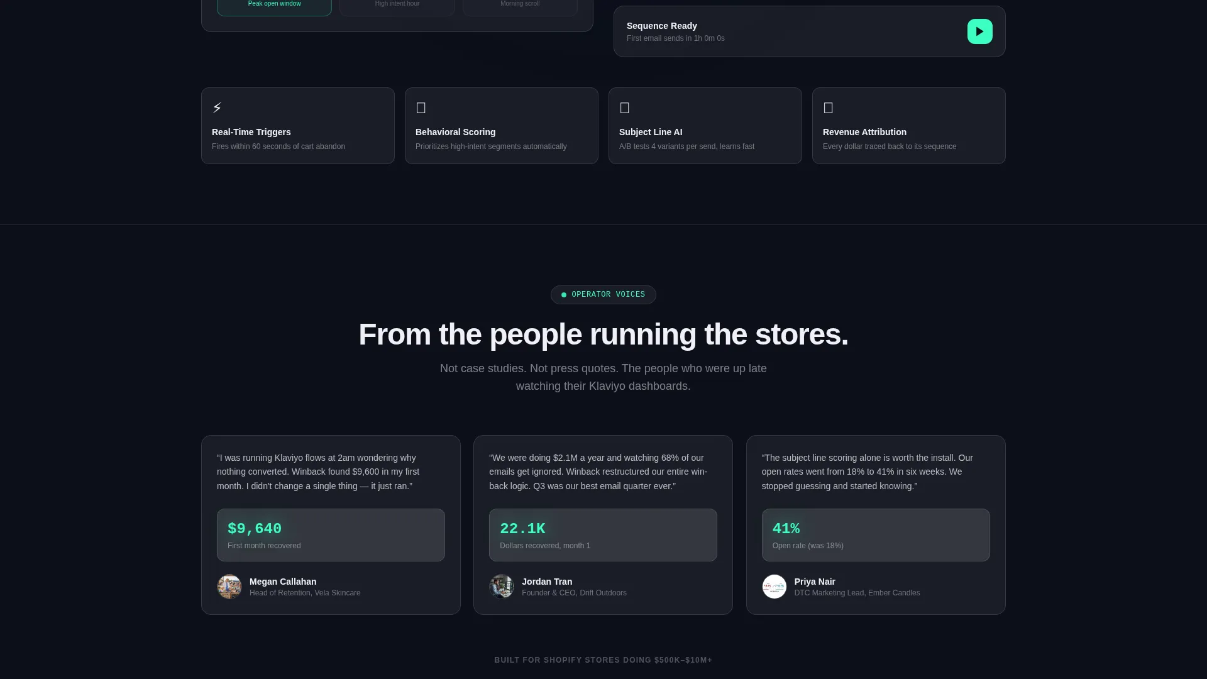The height and width of the screenshot is (679, 1207).
Task: Click the 'Open rate (was 18%)' caption
Action: pyautogui.click(x=808, y=546)
